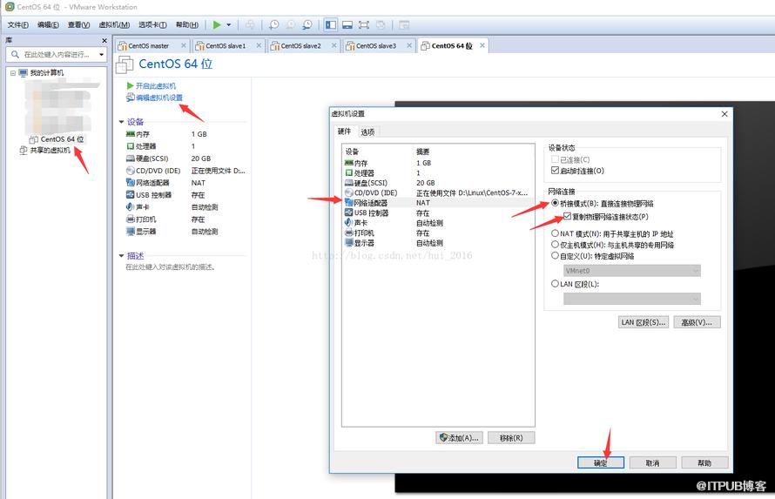775x499 pixels.
Task: Toggle 复制物理网络连接状态(P) checkbox
Action: (x=567, y=216)
